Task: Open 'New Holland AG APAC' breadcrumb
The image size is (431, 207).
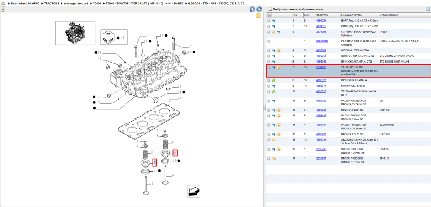Action: click(25, 3)
